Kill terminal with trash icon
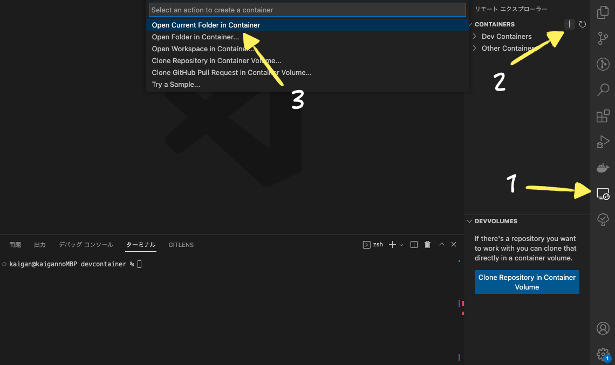Screen dimensions: 615x365 click(427, 245)
